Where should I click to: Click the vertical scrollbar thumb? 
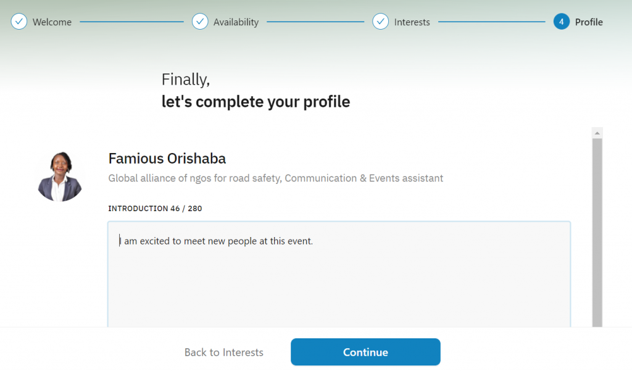tap(597, 232)
